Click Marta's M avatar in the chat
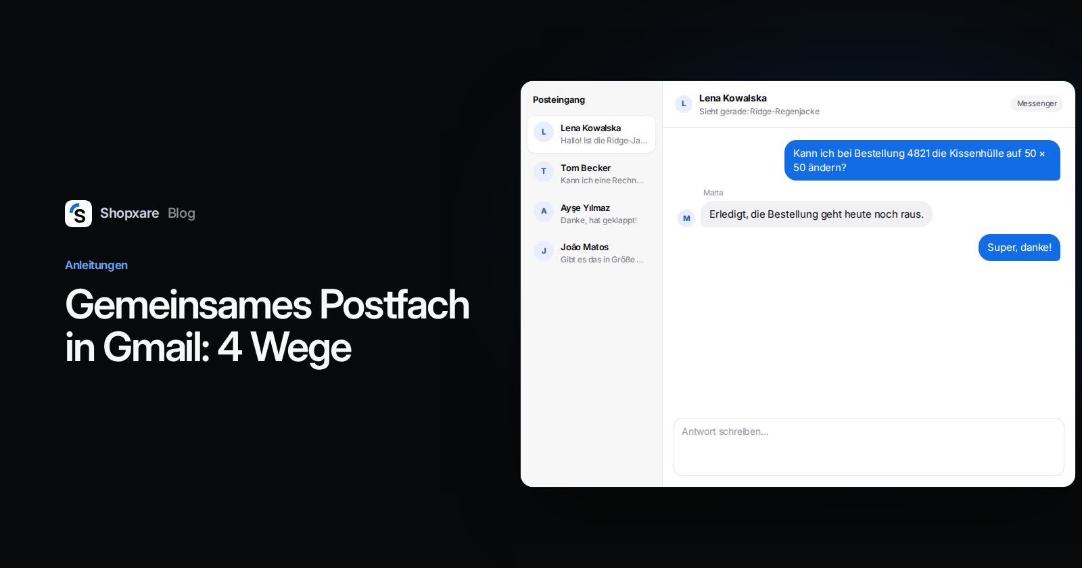Viewport: 1082px width, 568px height. click(686, 218)
